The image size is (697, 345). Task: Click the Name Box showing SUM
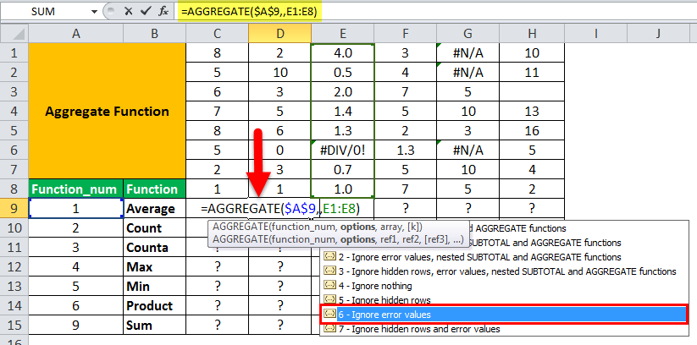click(x=44, y=12)
